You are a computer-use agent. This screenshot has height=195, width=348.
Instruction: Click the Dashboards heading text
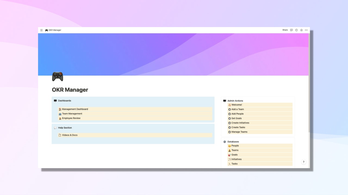pos(64,101)
